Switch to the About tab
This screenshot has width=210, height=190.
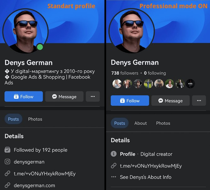click(x=140, y=123)
